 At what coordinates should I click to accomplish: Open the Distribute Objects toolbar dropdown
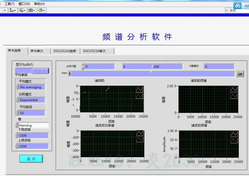pyautogui.click(x=22, y=11)
